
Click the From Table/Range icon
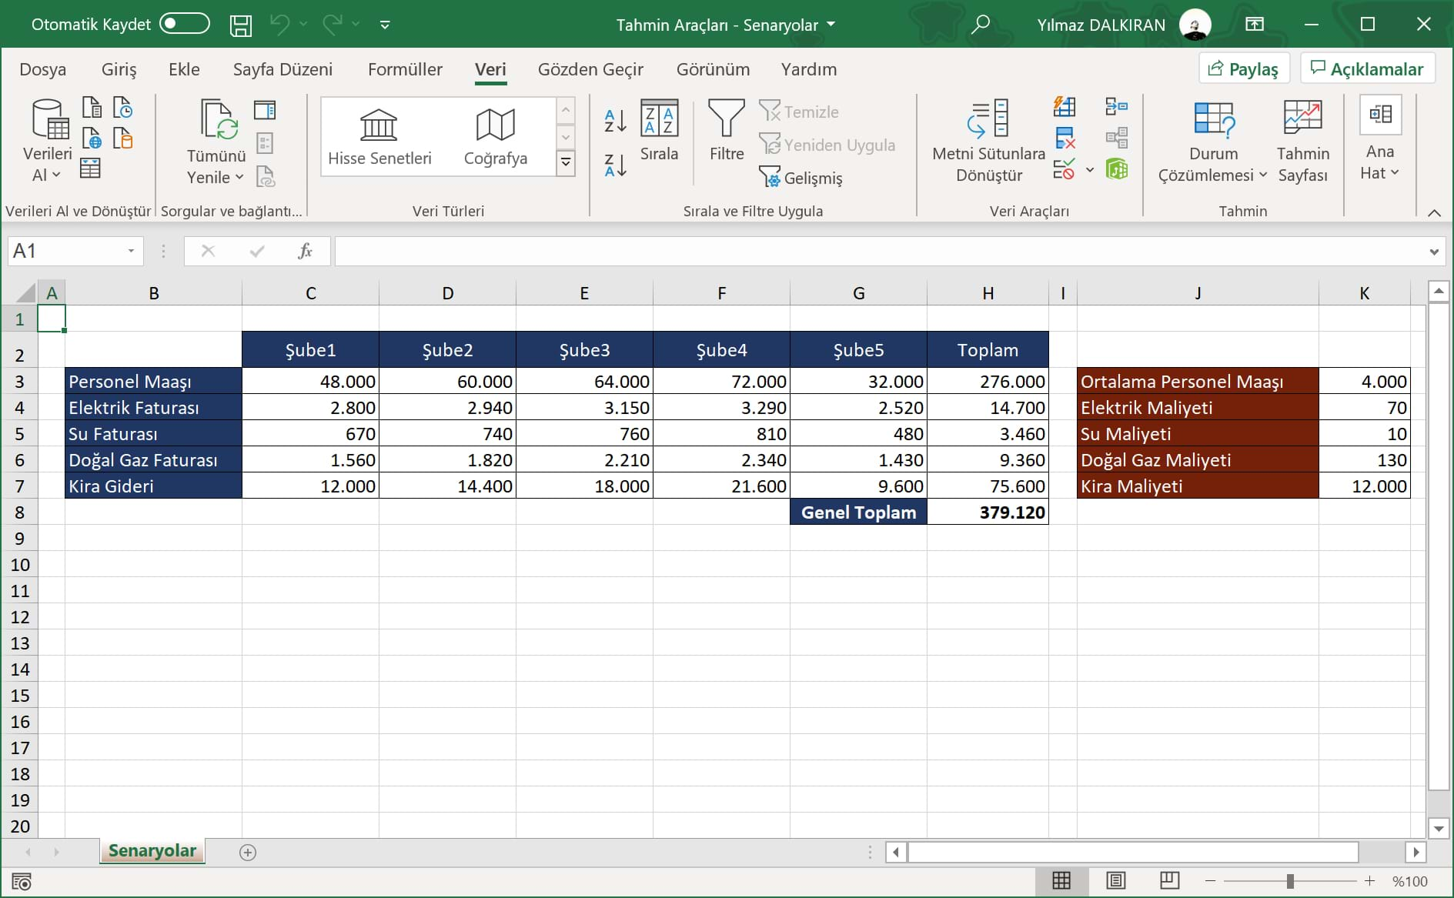(x=91, y=169)
